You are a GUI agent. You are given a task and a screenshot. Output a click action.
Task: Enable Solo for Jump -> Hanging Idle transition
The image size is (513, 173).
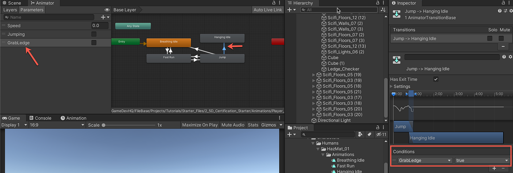(x=490, y=38)
